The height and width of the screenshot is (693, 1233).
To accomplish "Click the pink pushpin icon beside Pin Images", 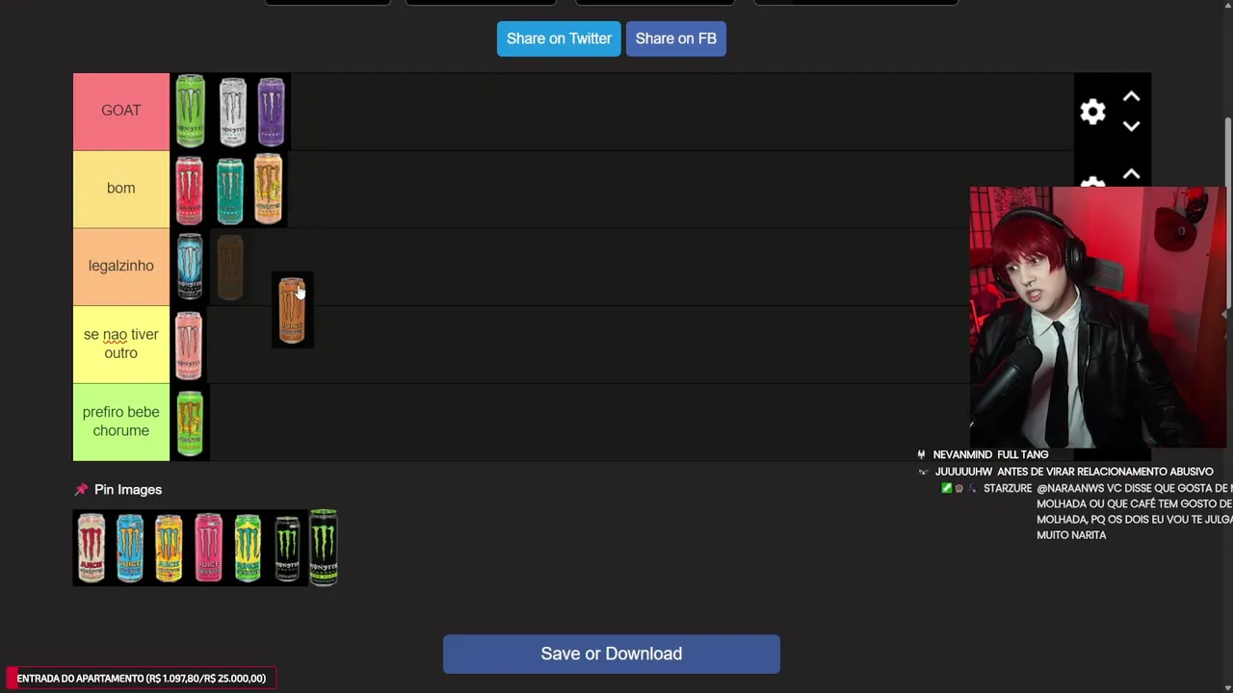I will 81,490.
